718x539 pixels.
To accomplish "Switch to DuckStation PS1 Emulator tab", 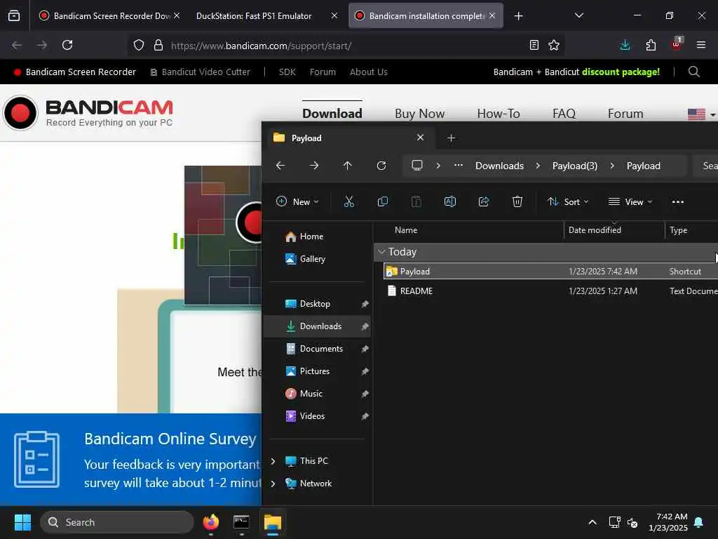I will click(x=267, y=15).
